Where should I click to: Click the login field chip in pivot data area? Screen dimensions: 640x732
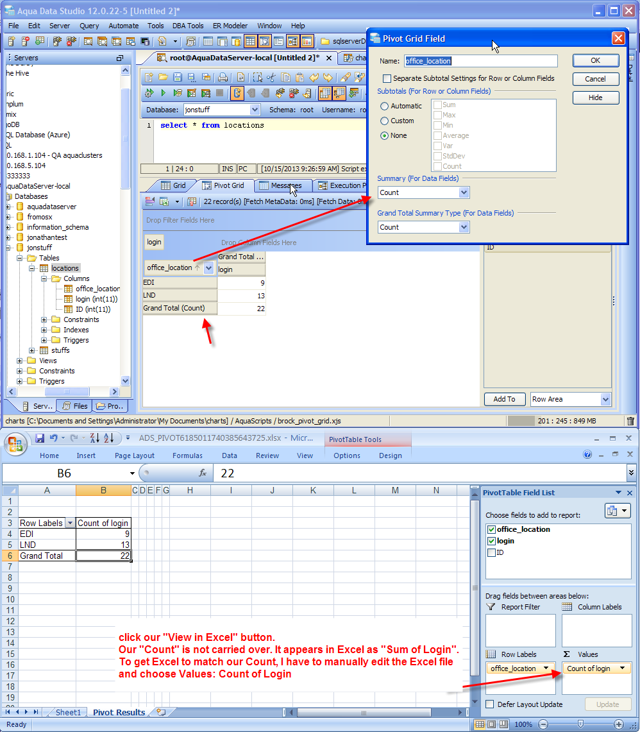point(153,242)
